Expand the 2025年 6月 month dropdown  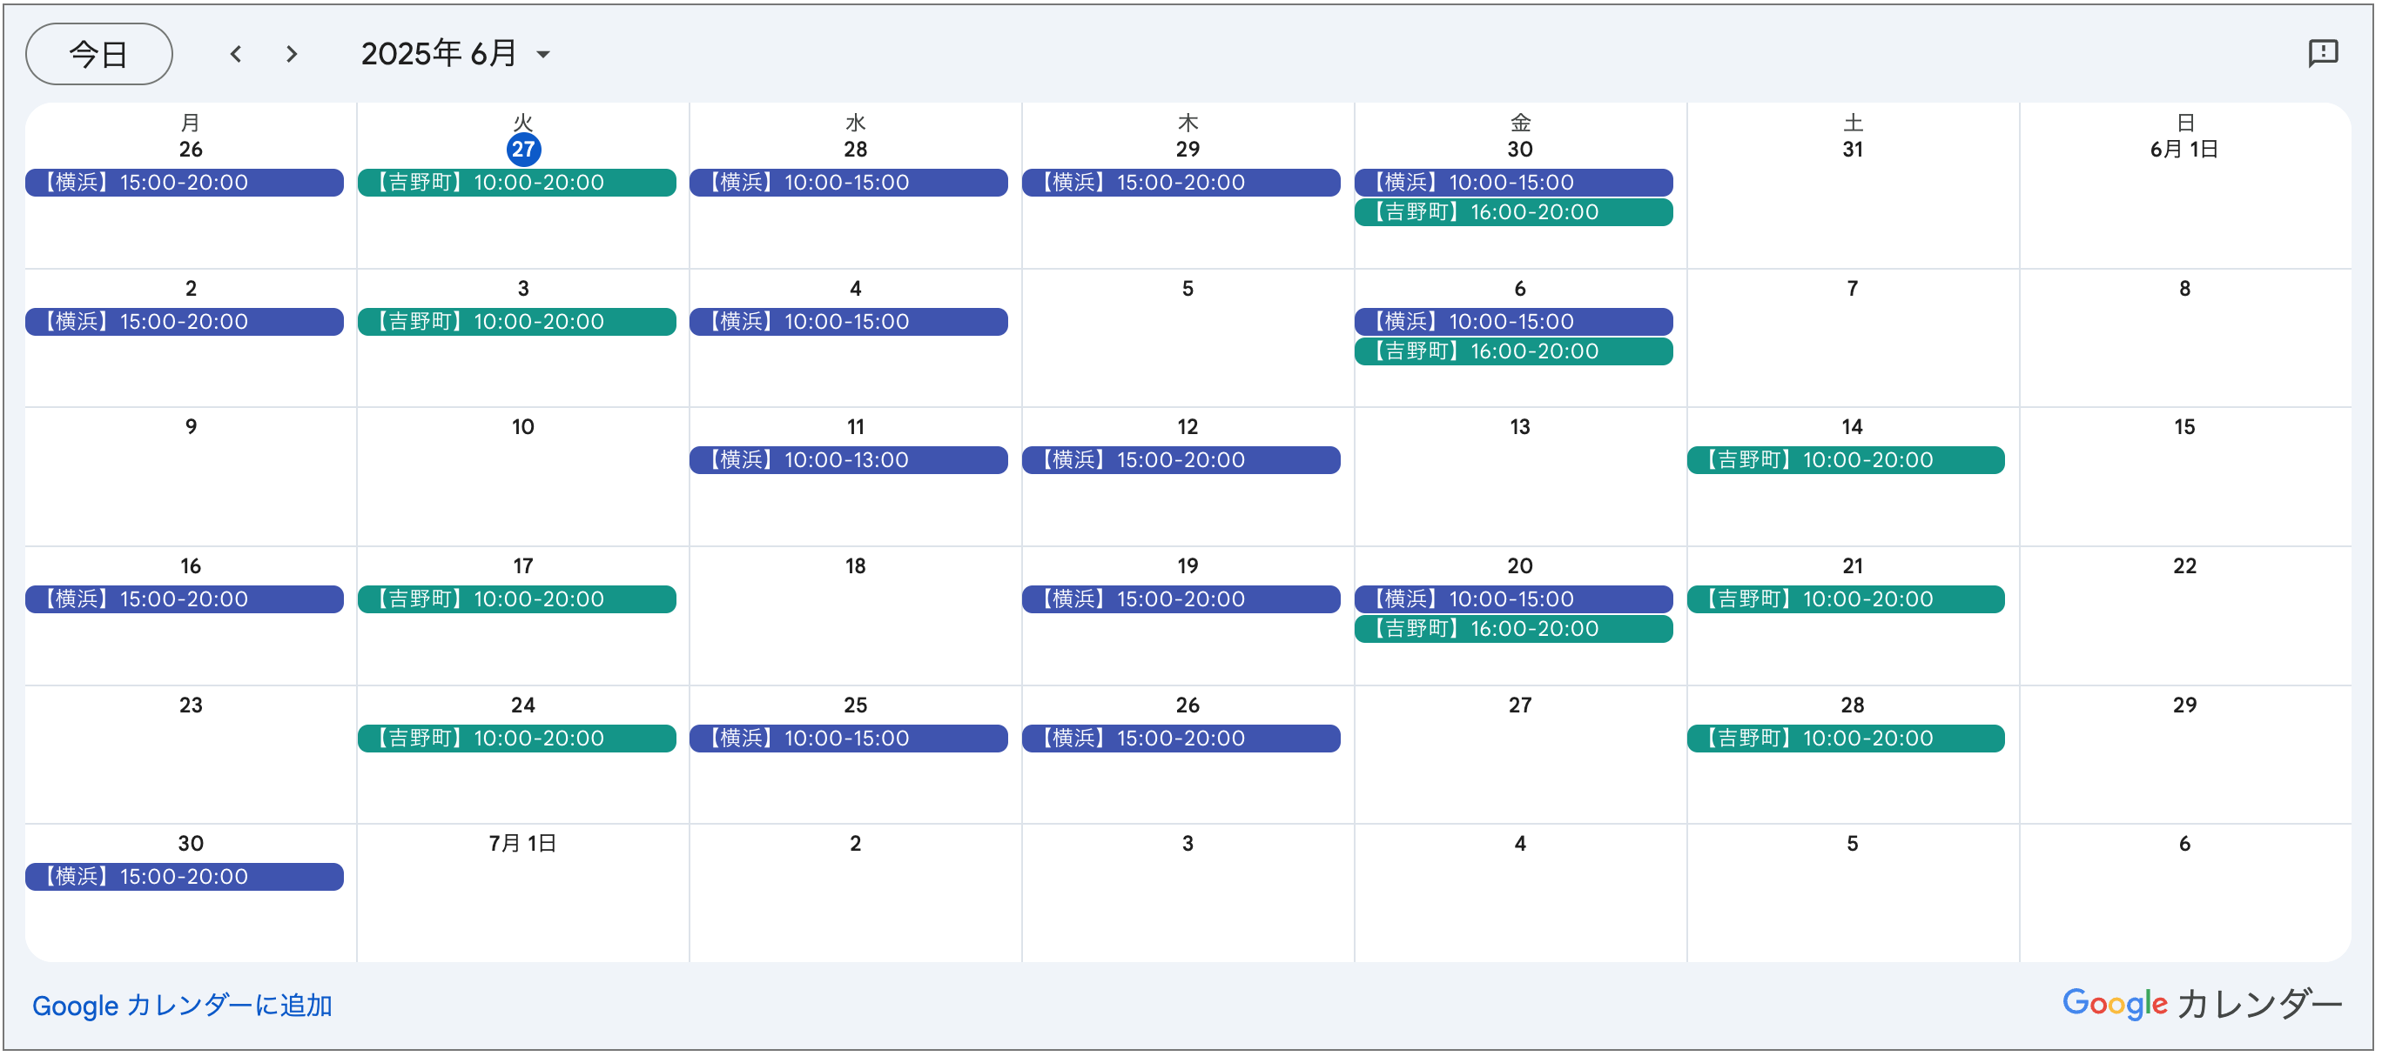click(x=455, y=54)
